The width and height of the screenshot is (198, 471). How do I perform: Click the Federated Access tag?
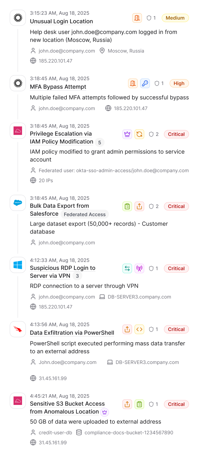pos(85,214)
